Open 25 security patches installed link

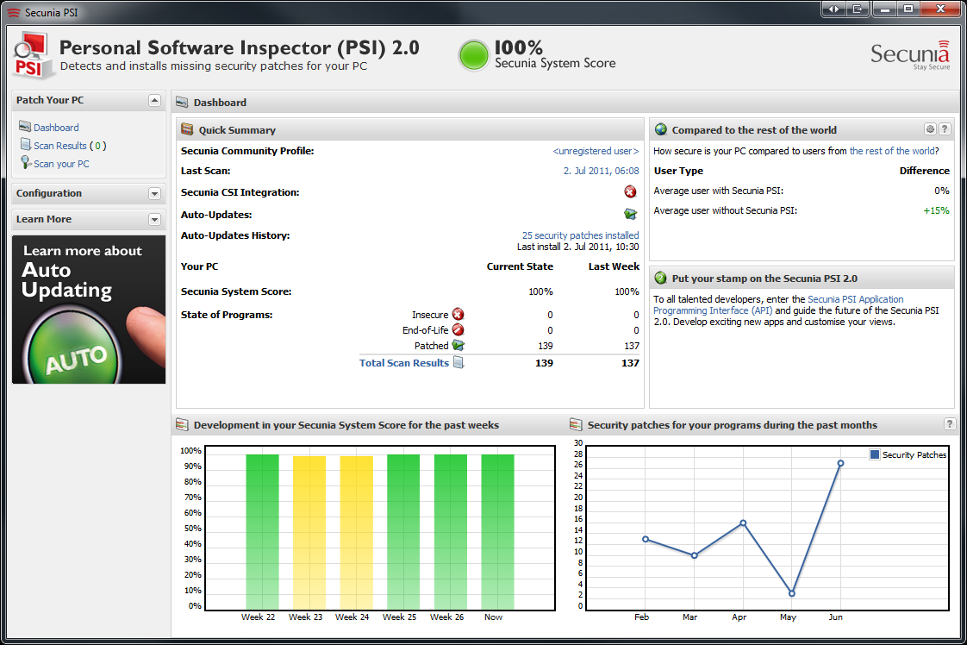pyautogui.click(x=580, y=235)
